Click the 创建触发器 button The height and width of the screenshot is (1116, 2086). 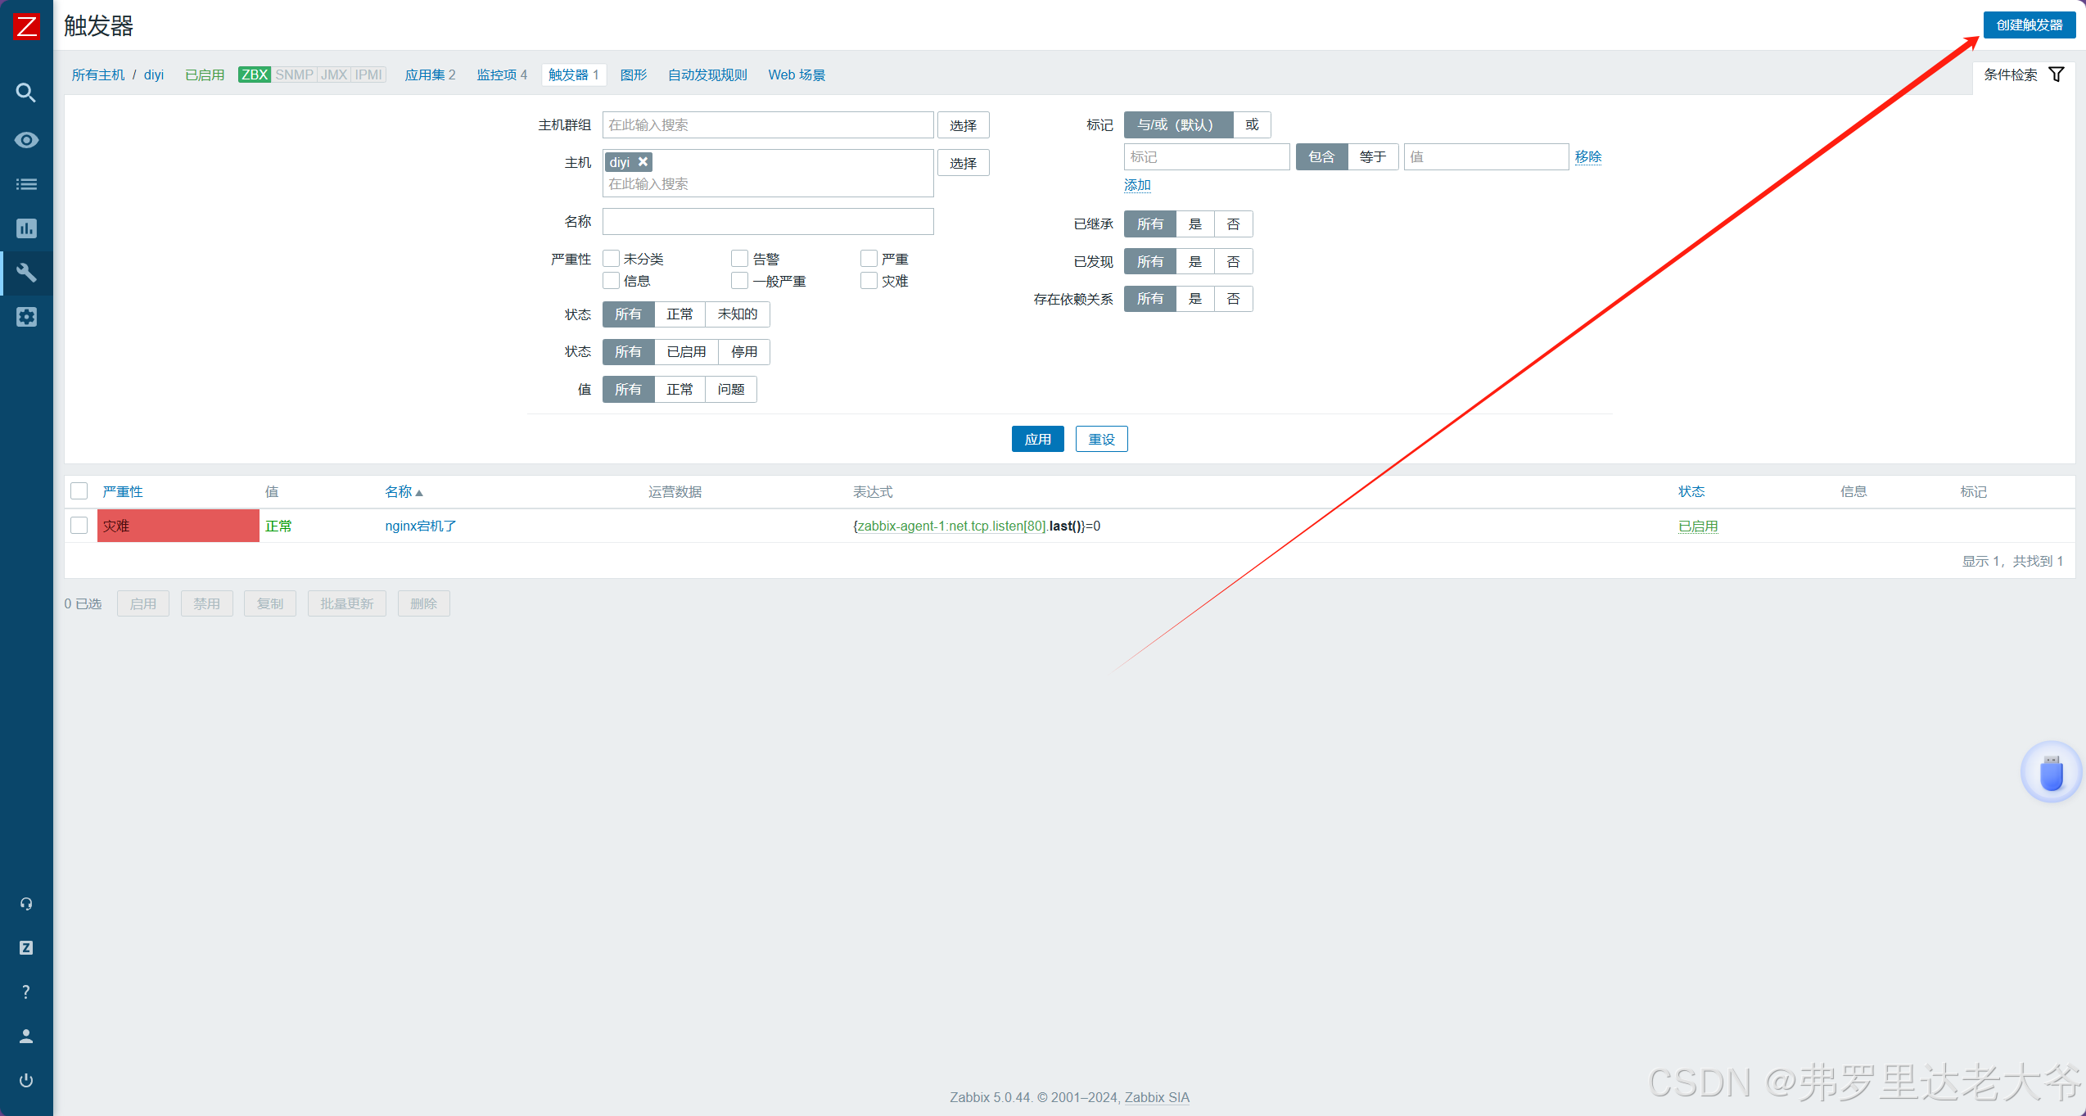2029,25
